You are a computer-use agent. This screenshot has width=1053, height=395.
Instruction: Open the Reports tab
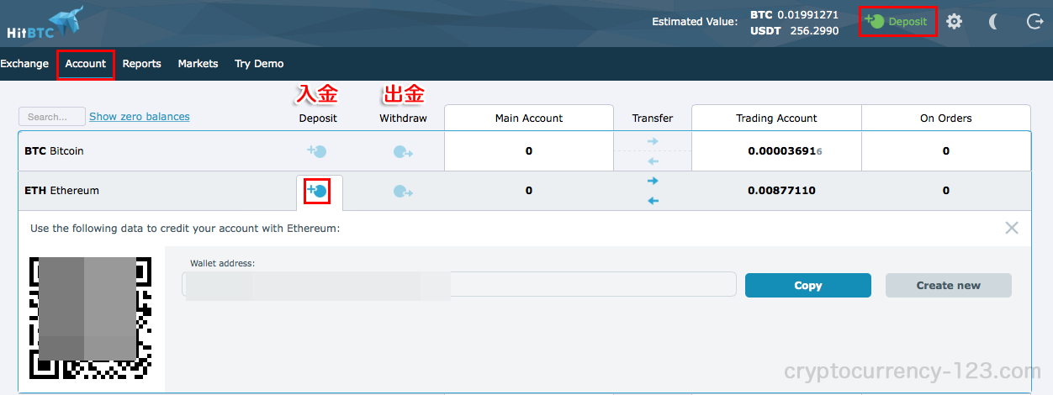coord(141,64)
